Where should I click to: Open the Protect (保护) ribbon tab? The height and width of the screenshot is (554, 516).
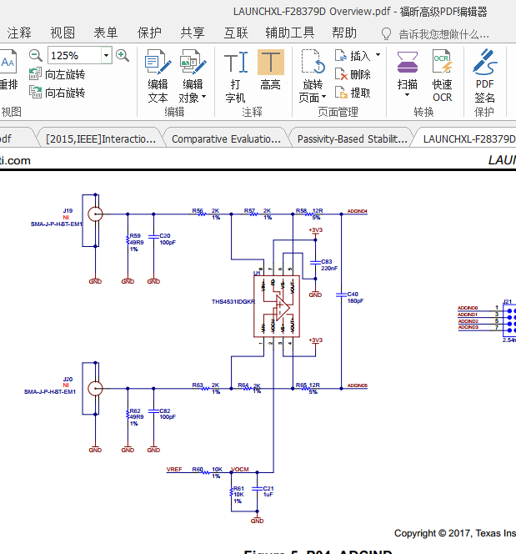(149, 33)
